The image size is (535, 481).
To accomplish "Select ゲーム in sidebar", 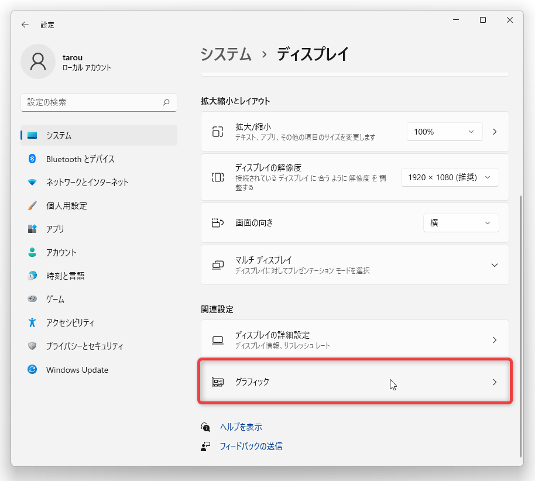I will [99, 299].
